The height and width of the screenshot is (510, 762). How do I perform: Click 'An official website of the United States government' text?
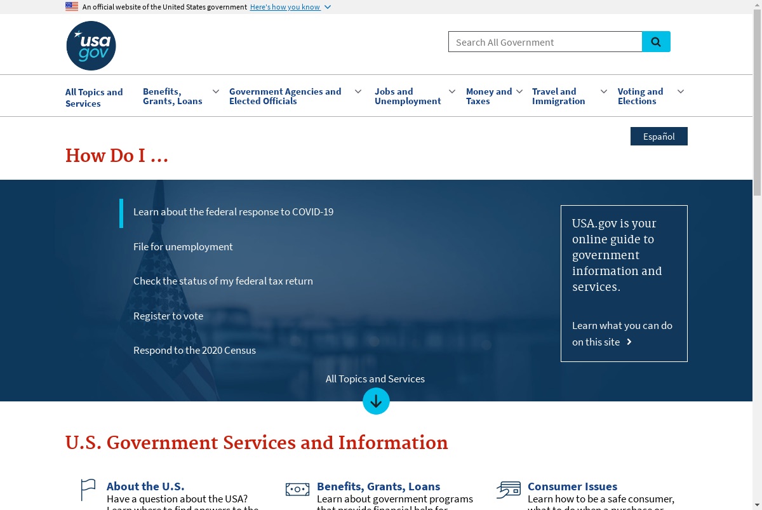point(164,7)
